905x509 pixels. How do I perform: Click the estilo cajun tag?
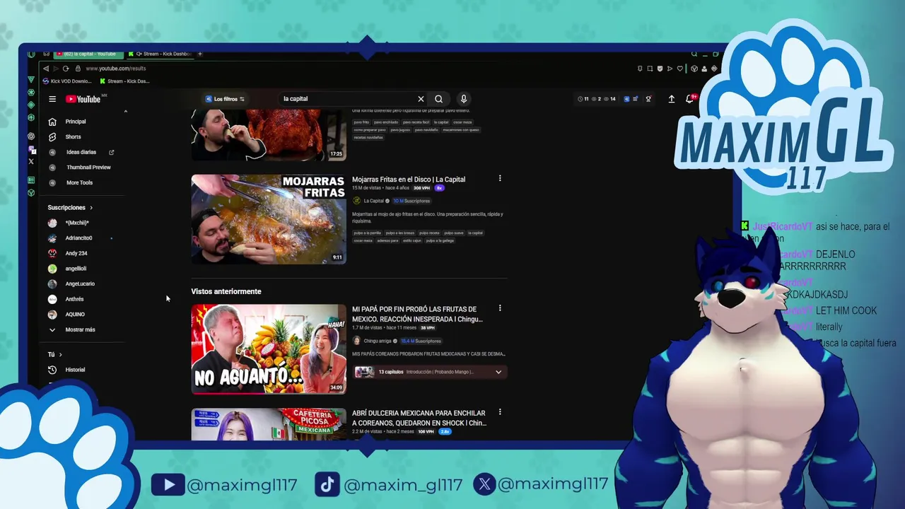coord(412,240)
